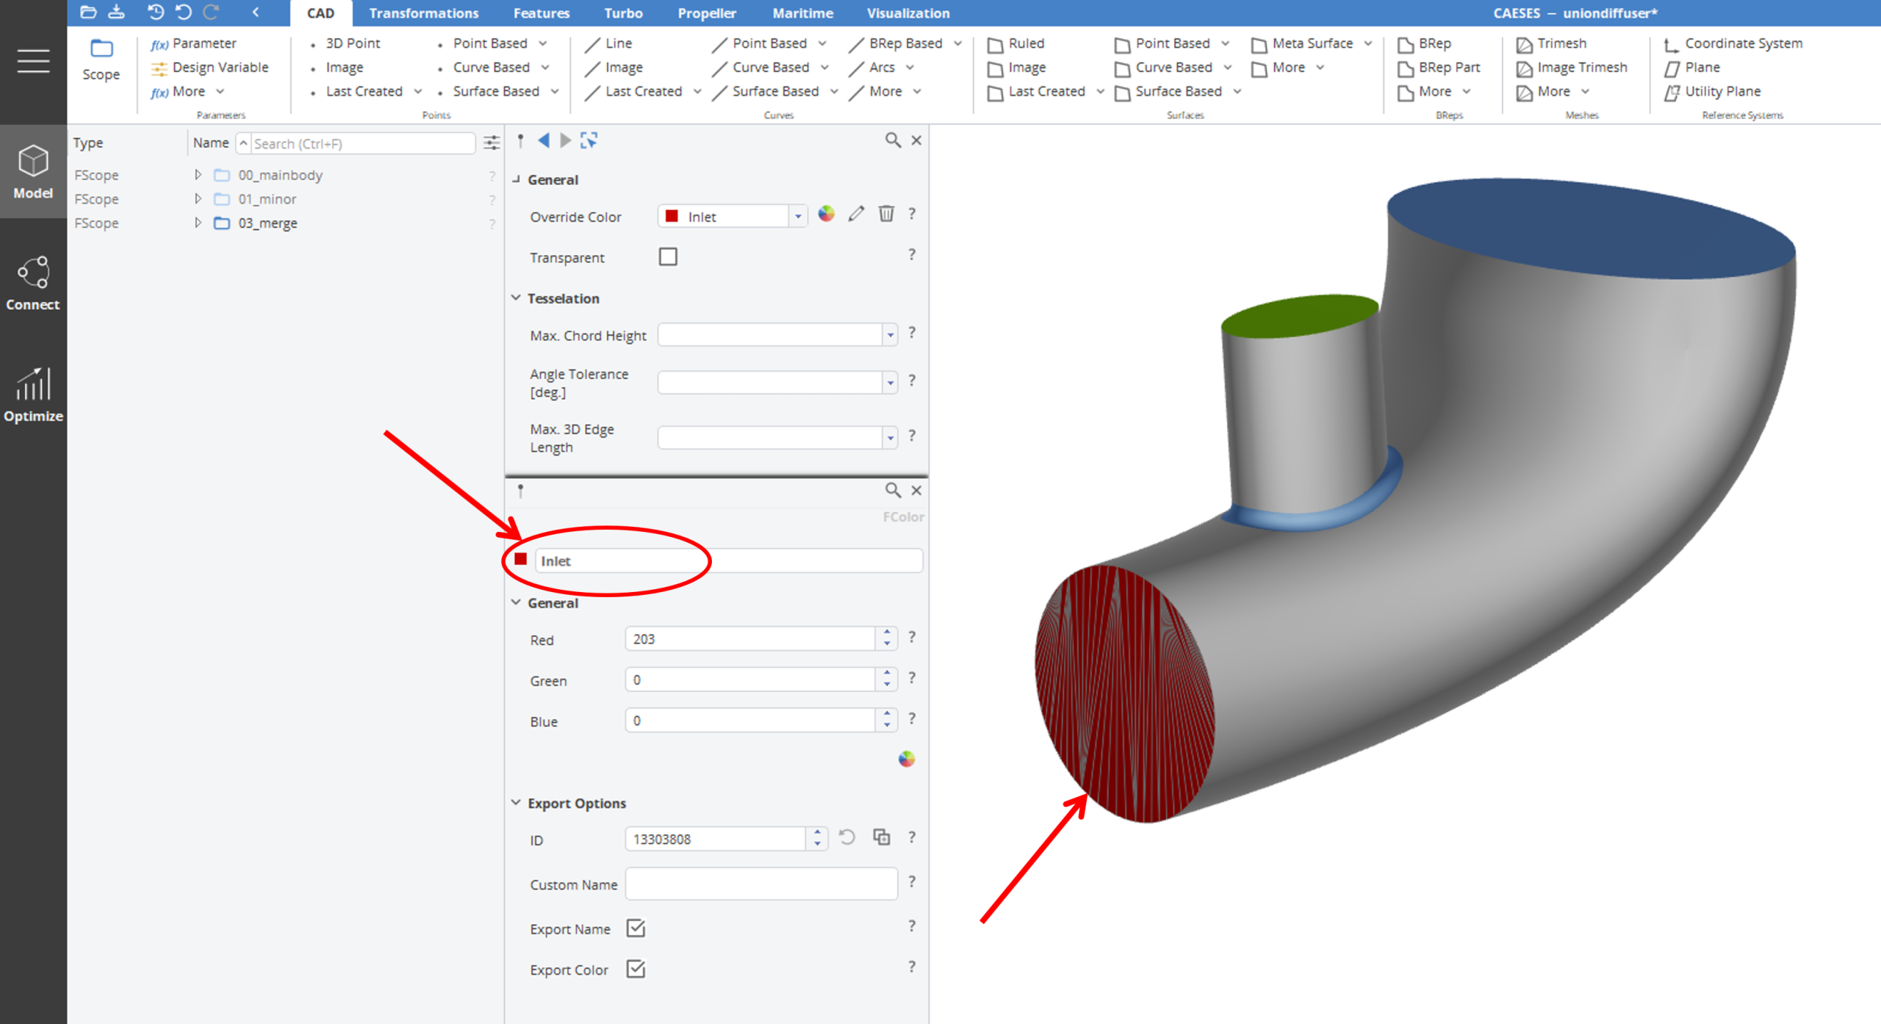Image resolution: width=1881 pixels, height=1024 pixels.
Task: Click the Scope folder icon
Action: [101, 49]
